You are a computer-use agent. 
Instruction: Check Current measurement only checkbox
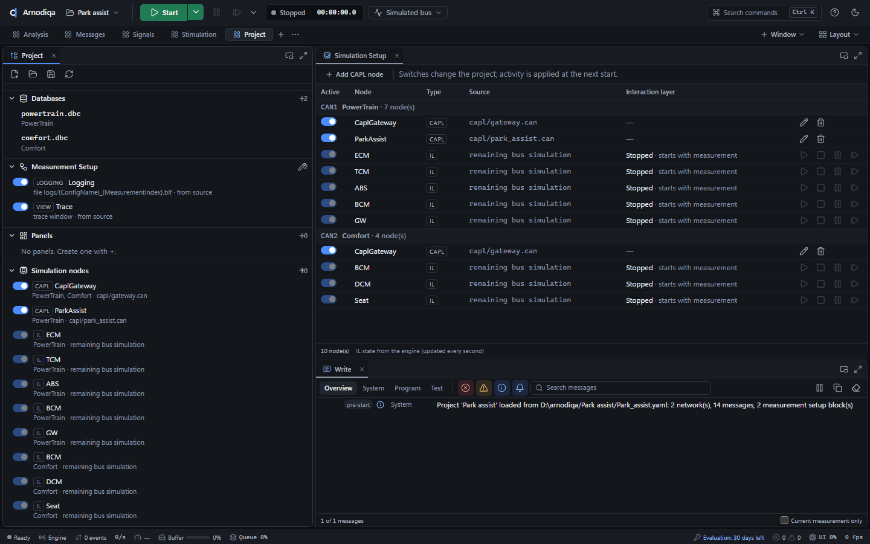tap(784, 520)
